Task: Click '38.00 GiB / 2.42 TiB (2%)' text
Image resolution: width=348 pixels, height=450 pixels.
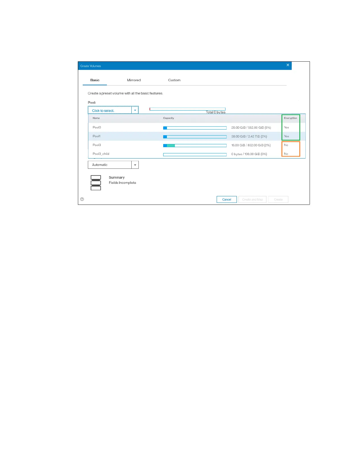Action: pos(249,136)
